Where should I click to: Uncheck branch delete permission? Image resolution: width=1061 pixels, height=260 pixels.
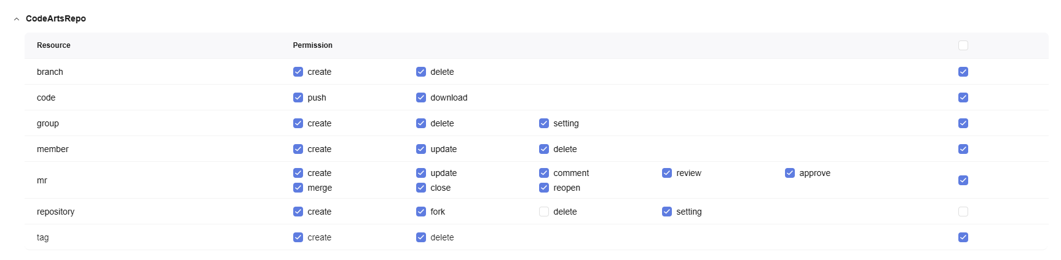[421, 72]
